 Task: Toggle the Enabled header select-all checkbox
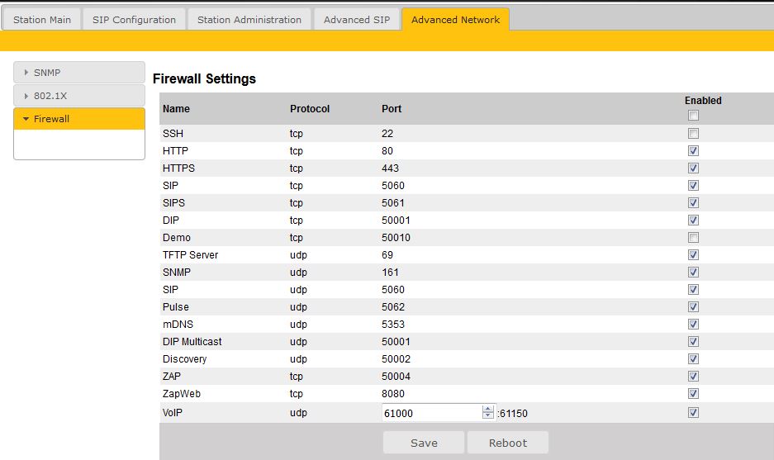[x=693, y=116]
